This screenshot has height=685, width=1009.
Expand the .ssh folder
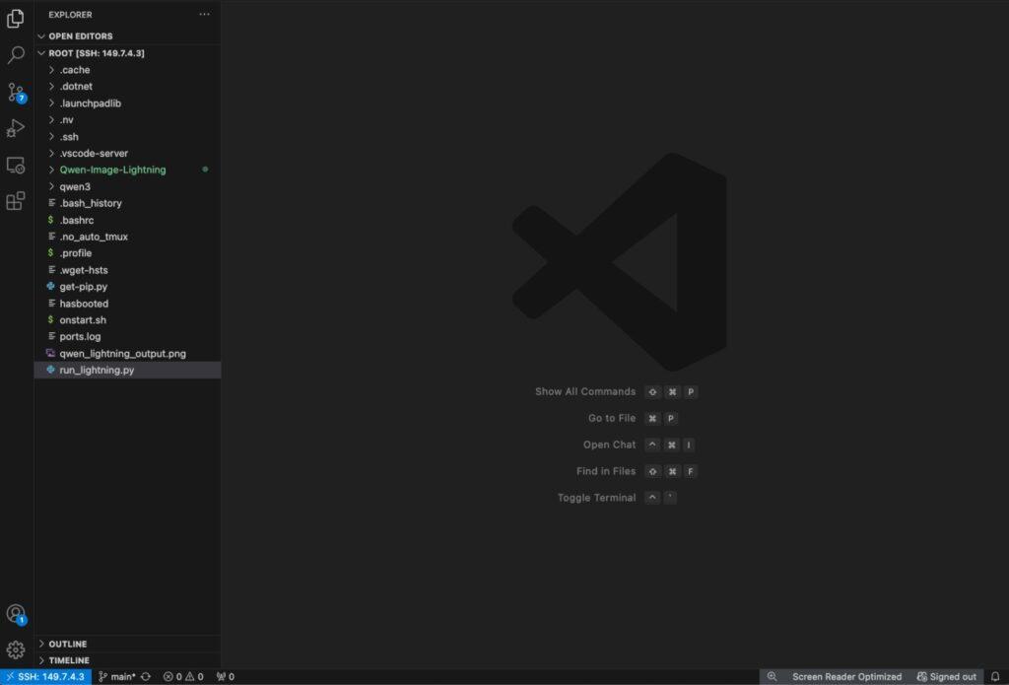coord(127,136)
